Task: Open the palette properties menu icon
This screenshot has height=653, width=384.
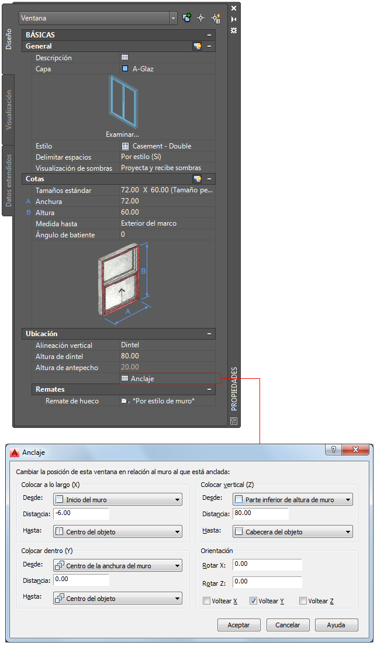Action: click(234, 30)
